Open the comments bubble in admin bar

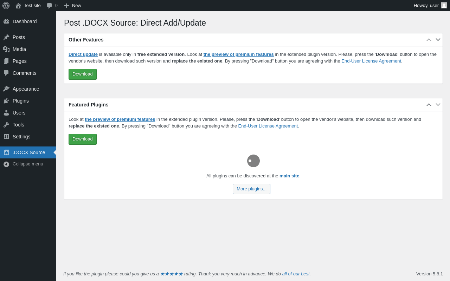50,6
